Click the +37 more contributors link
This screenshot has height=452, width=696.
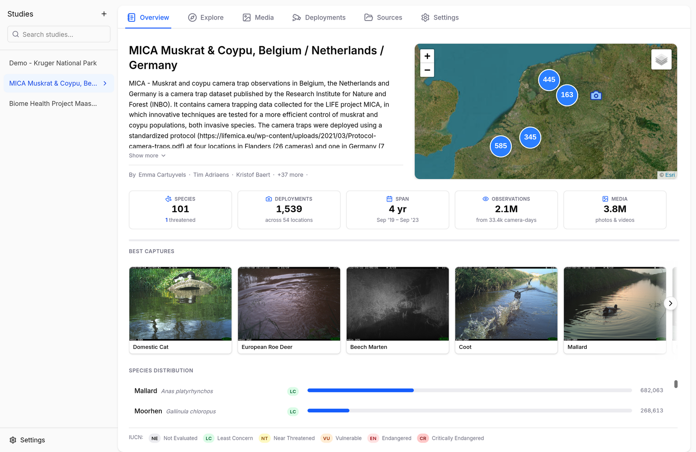[x=290, y=175]
